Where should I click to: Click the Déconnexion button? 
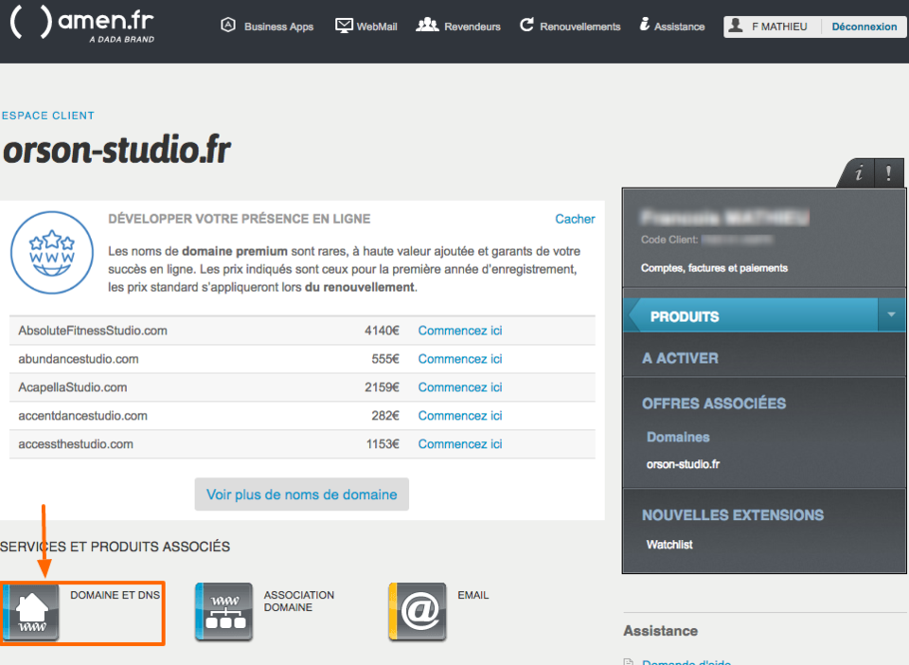pos(864,27)
